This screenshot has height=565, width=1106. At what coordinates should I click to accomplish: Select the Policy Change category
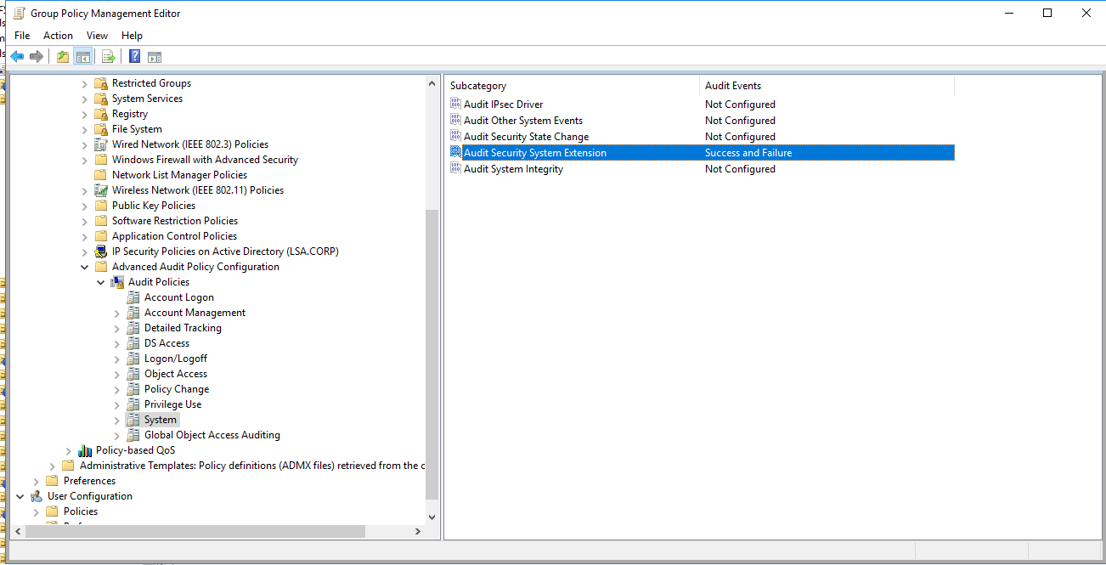[177, 389]
